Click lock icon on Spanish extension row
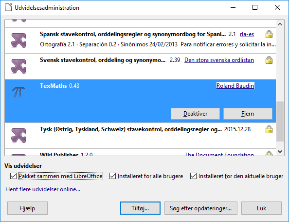The image size is (289, 222). (x=269, y=34)
